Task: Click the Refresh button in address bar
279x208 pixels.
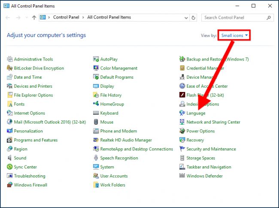Action: 194,18
